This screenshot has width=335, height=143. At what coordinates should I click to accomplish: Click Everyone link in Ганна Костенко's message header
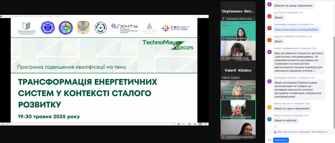click(x=298, y=115)
